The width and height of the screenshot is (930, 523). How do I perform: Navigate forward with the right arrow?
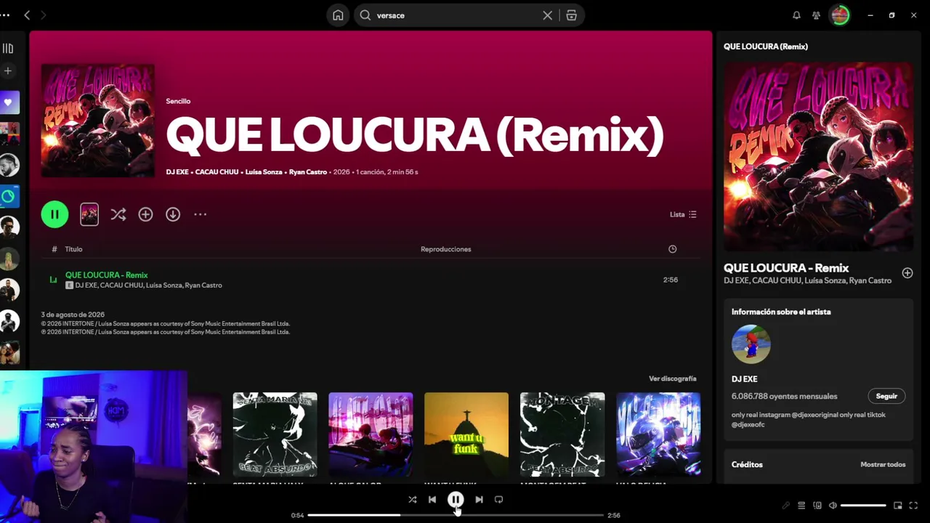[x=43, y=15]
